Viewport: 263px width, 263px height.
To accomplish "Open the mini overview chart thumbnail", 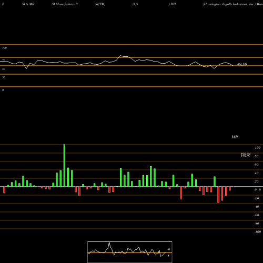I will (130, 252).
